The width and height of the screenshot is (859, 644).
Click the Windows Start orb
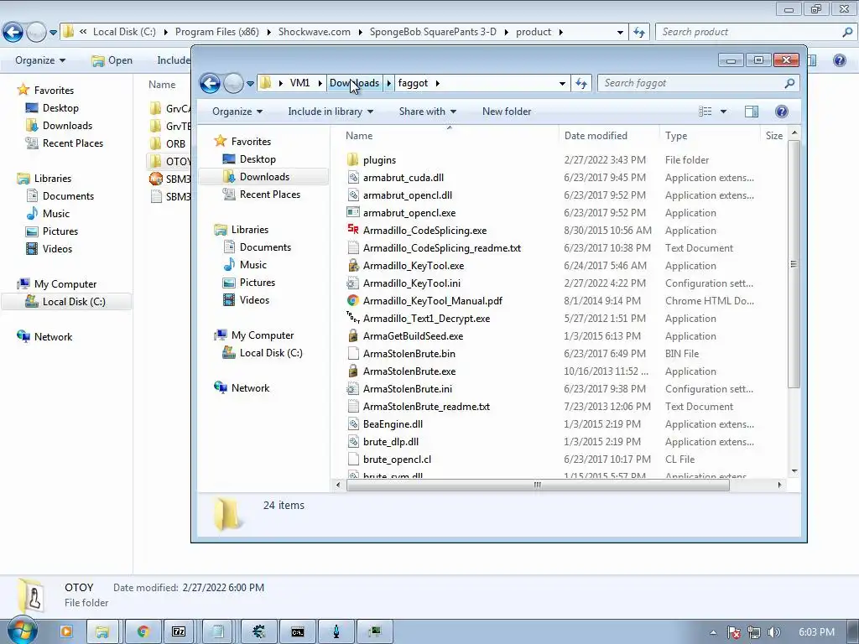(23, 631)
